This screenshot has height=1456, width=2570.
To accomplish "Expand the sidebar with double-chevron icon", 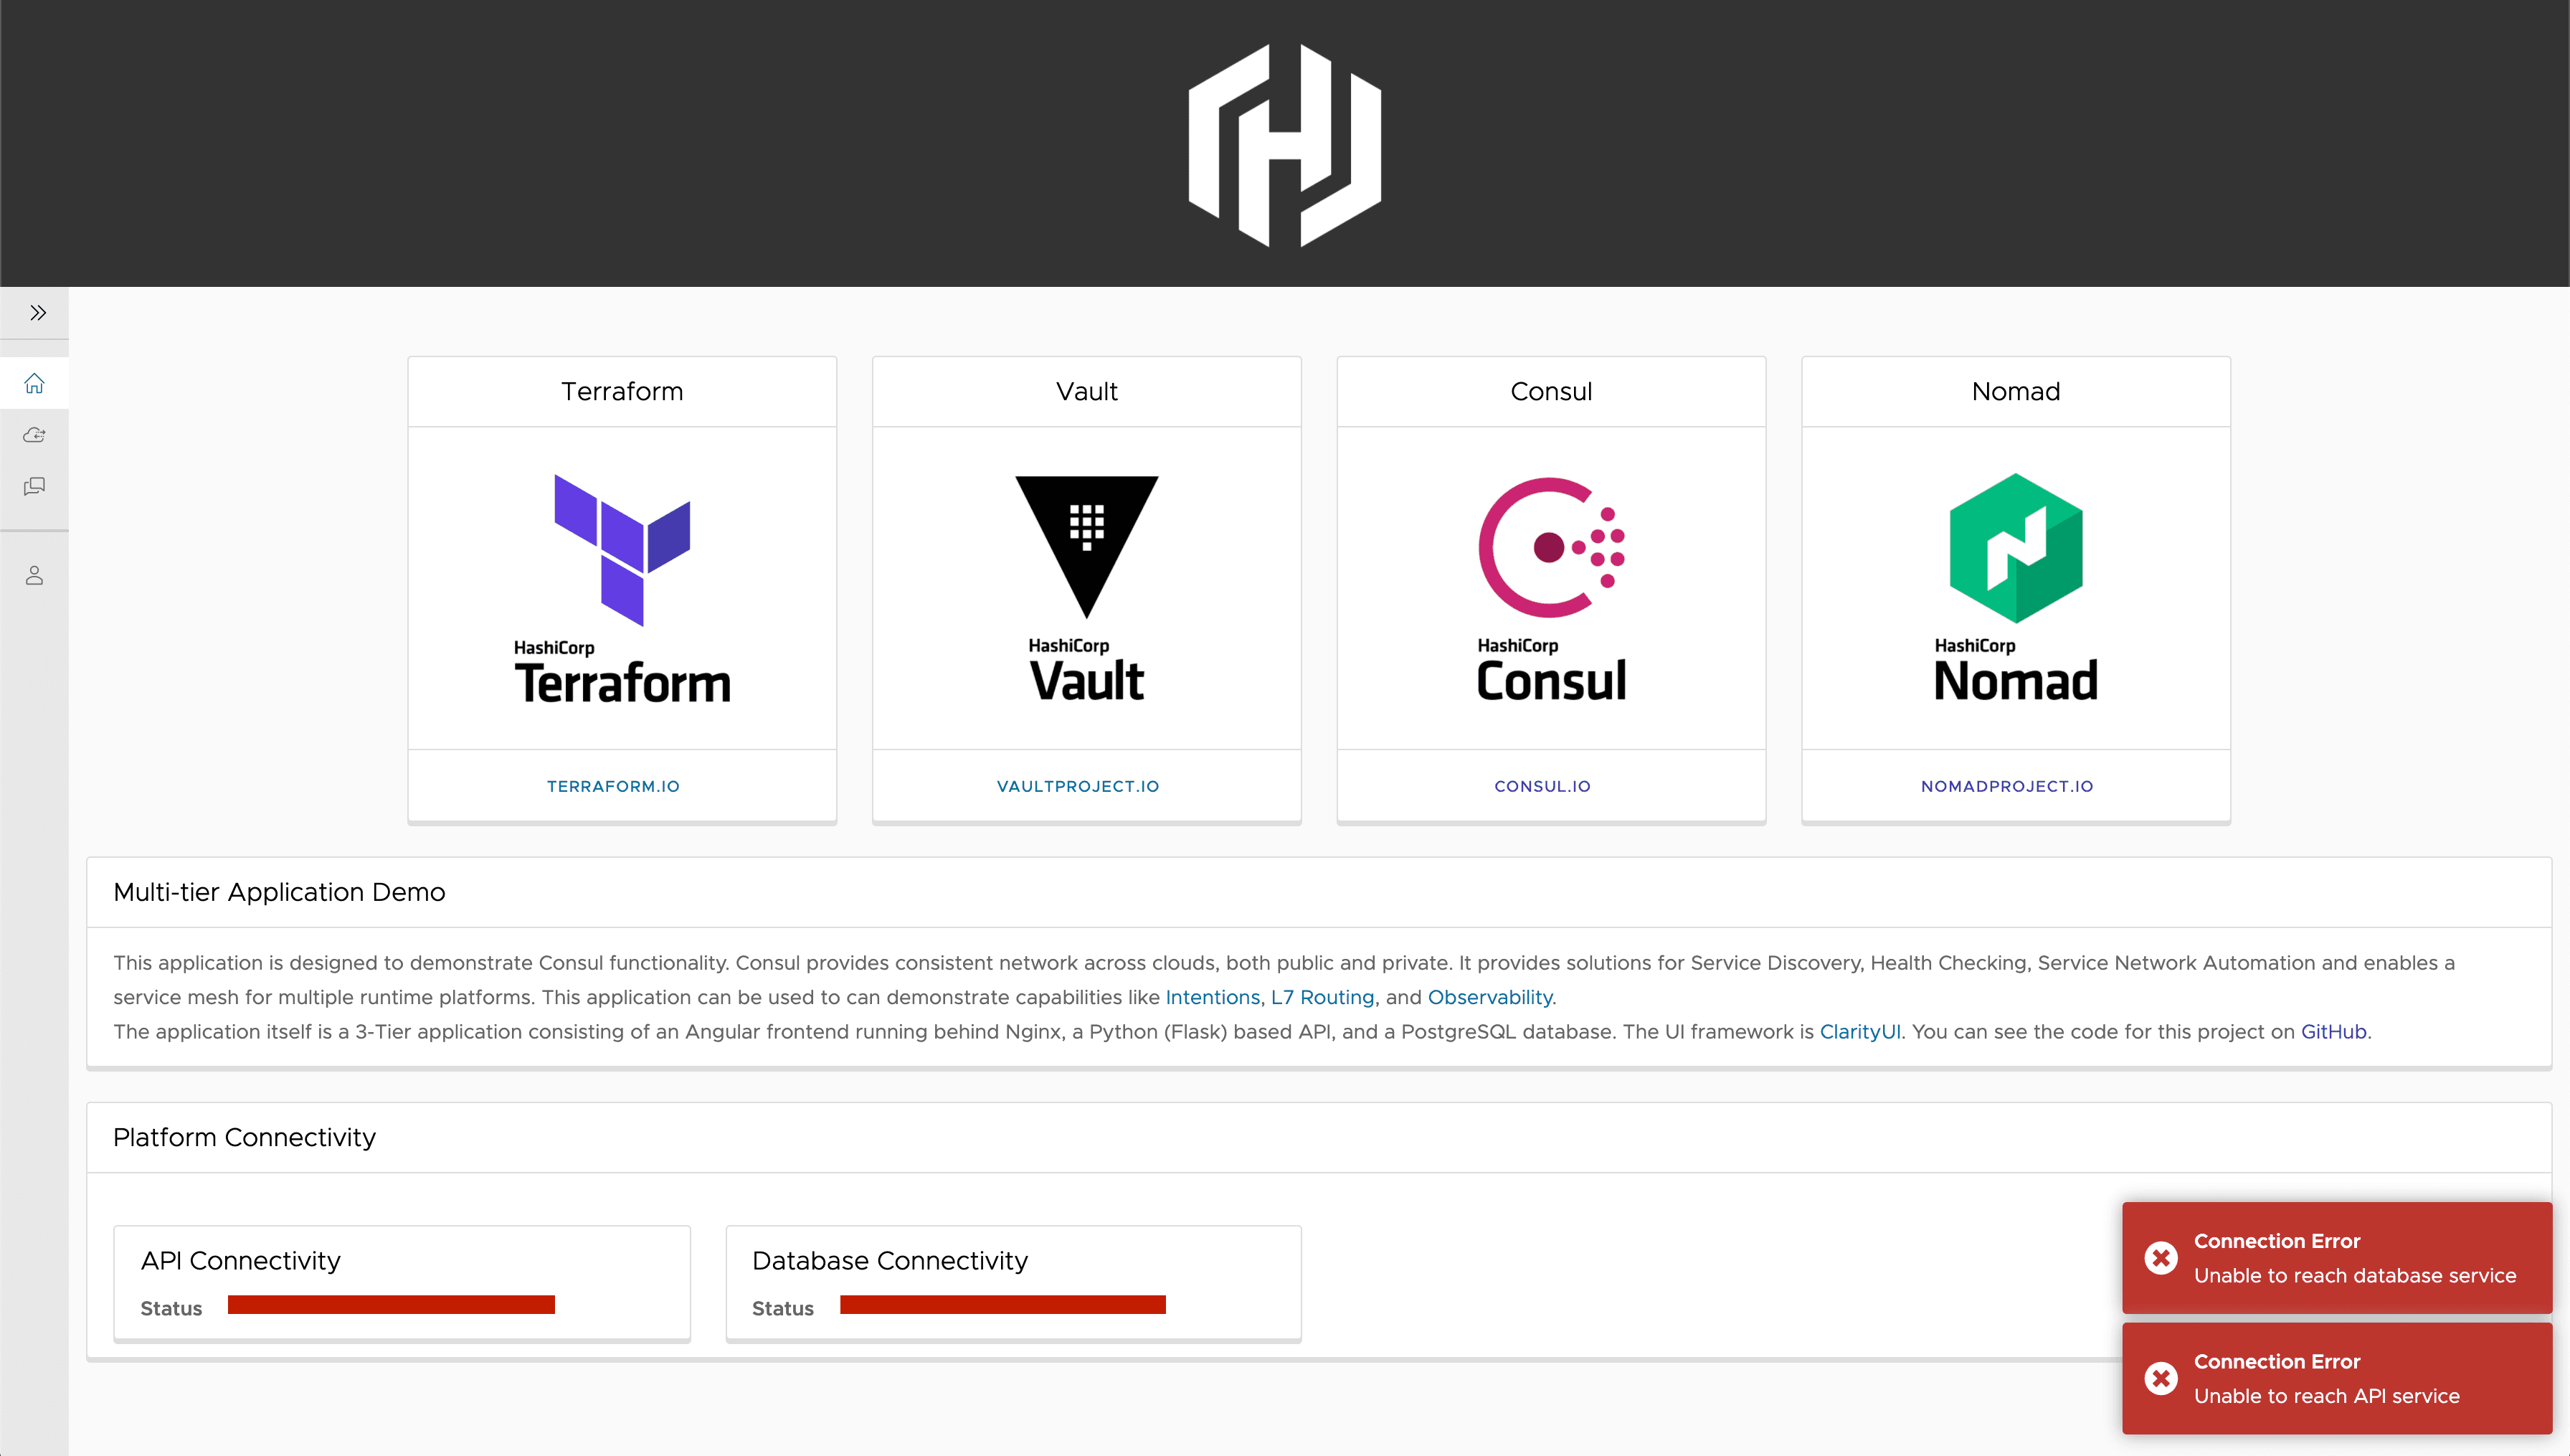I will point(37,313).
